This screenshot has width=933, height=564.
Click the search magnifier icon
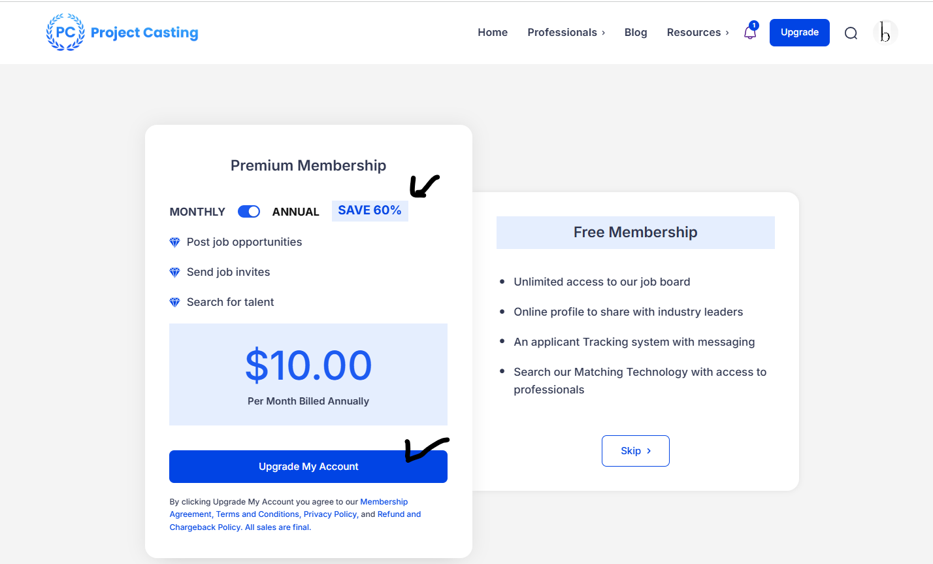tap(851, 33)
